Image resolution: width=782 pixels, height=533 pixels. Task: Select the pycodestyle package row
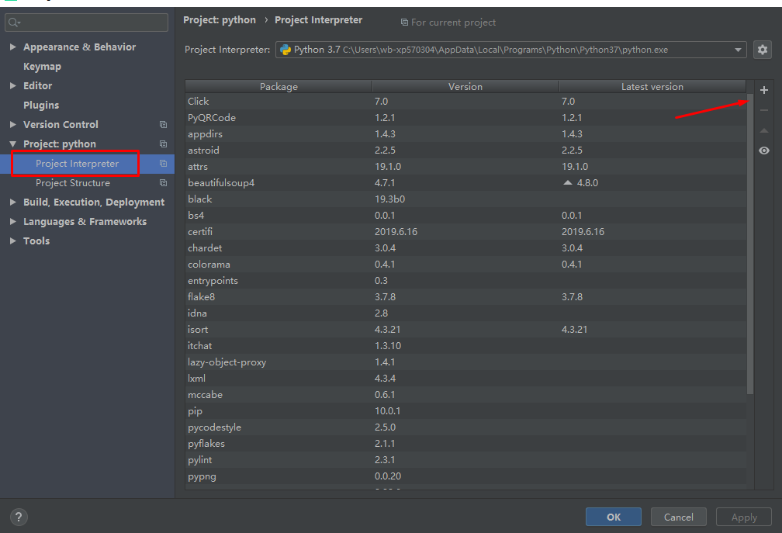tap(465, 427)
